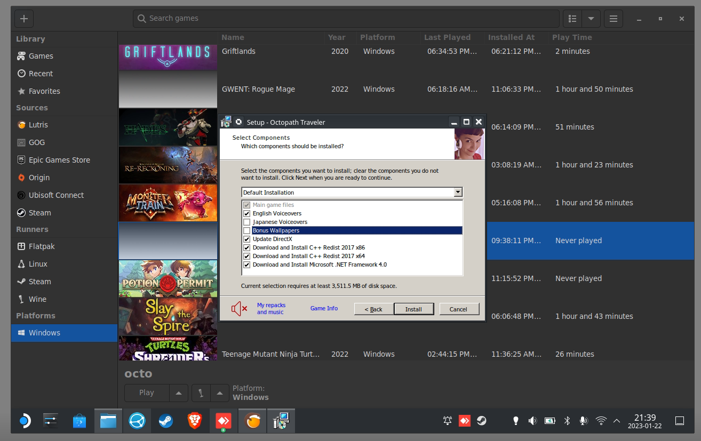The image size is (701, 441).
Task: Open the My repacks and music link
Action: point(271,309)
